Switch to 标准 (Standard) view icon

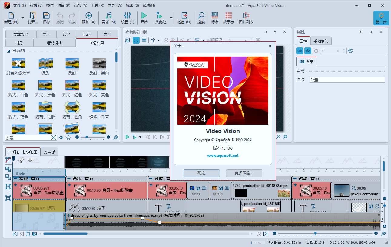[x=215, y=16]
